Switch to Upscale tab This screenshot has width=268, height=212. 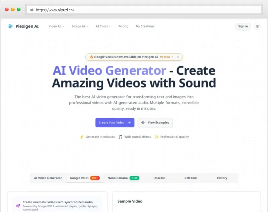tap(159, 178)
